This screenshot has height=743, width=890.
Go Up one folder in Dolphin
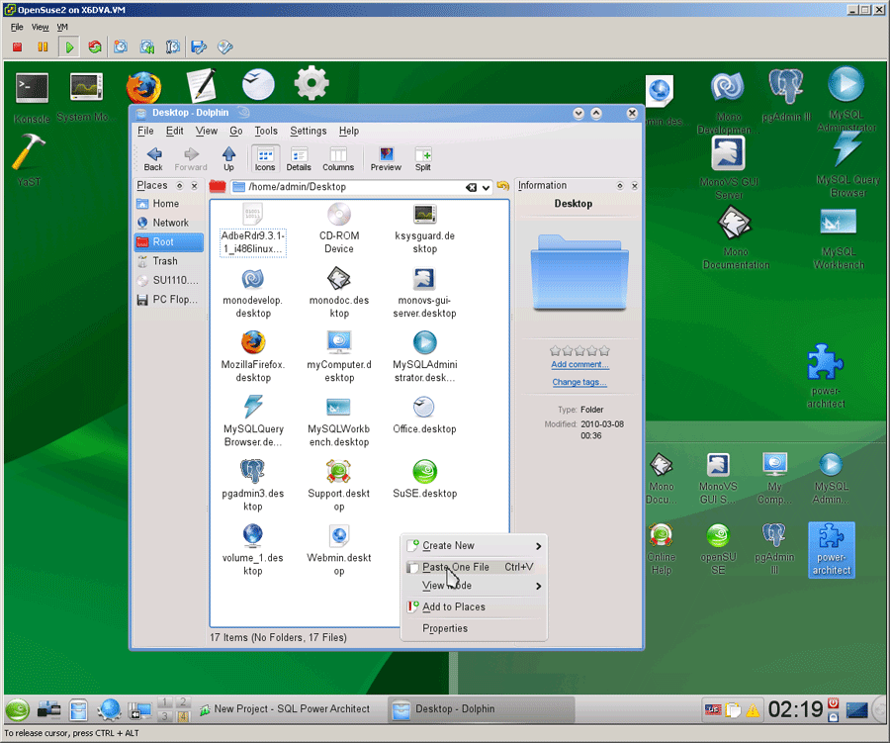[x=228, y=158]
